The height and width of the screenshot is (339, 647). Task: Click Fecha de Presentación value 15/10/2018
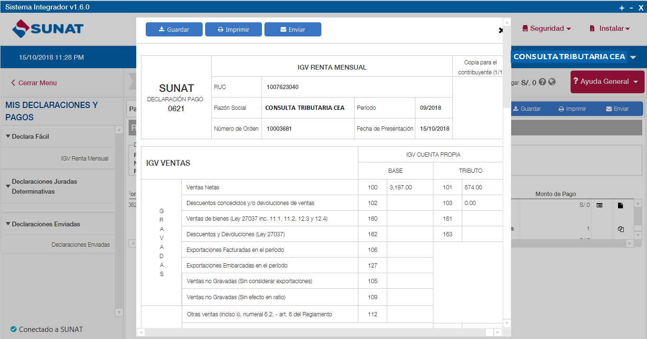(434, 129)
